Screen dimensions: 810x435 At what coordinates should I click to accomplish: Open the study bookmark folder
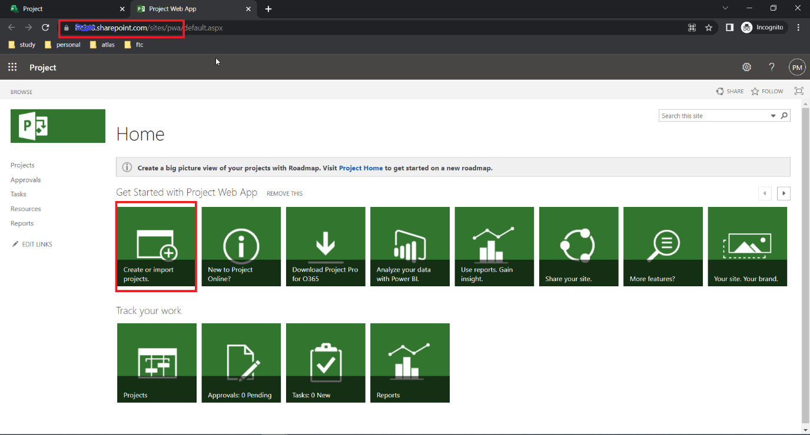(x=22, y=45)
